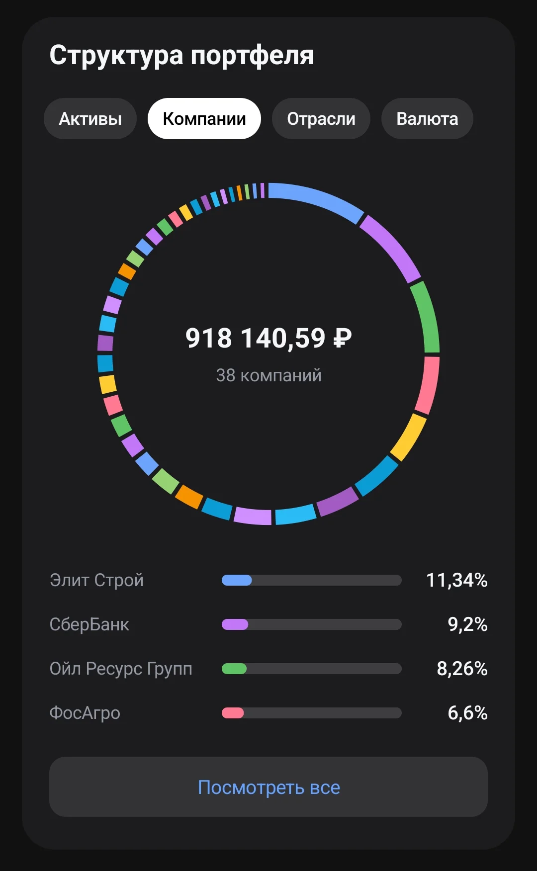Click the large green donut segment

tap(427, 317)
